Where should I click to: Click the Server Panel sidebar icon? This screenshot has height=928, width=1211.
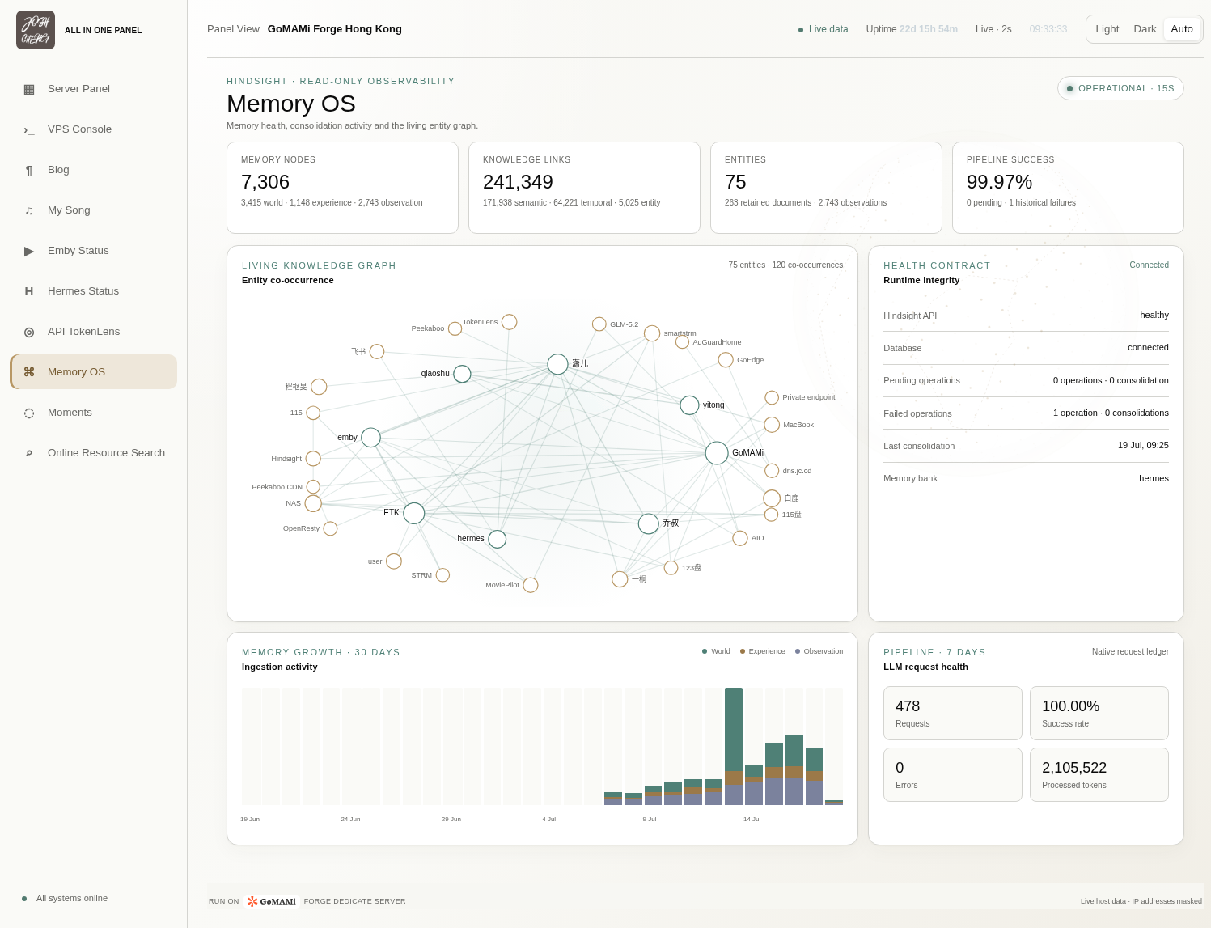(29, 89)
